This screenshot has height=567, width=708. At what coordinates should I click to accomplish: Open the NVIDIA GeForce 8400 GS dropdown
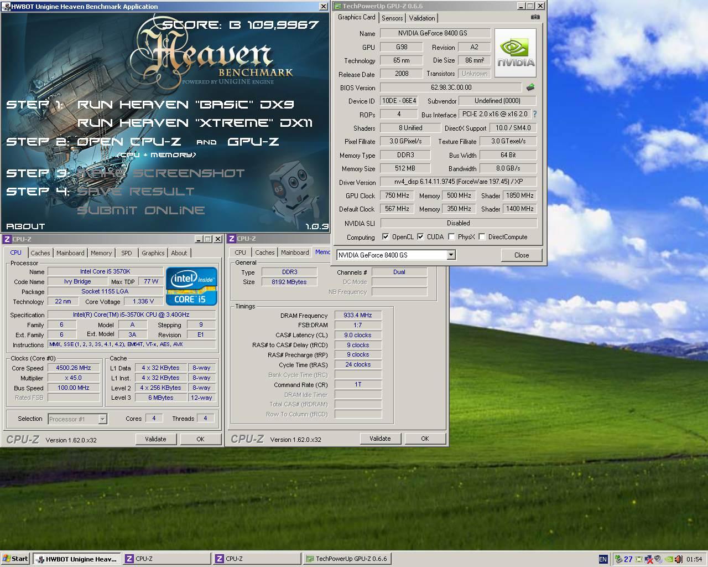[x=451, y=255]
